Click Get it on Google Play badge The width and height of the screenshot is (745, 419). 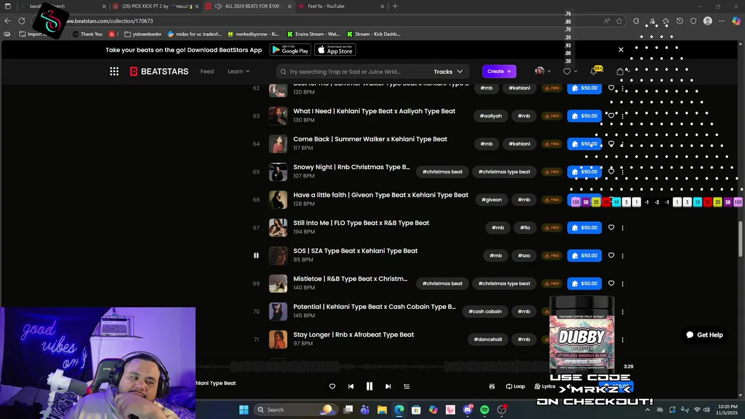(x=290, y=49)
